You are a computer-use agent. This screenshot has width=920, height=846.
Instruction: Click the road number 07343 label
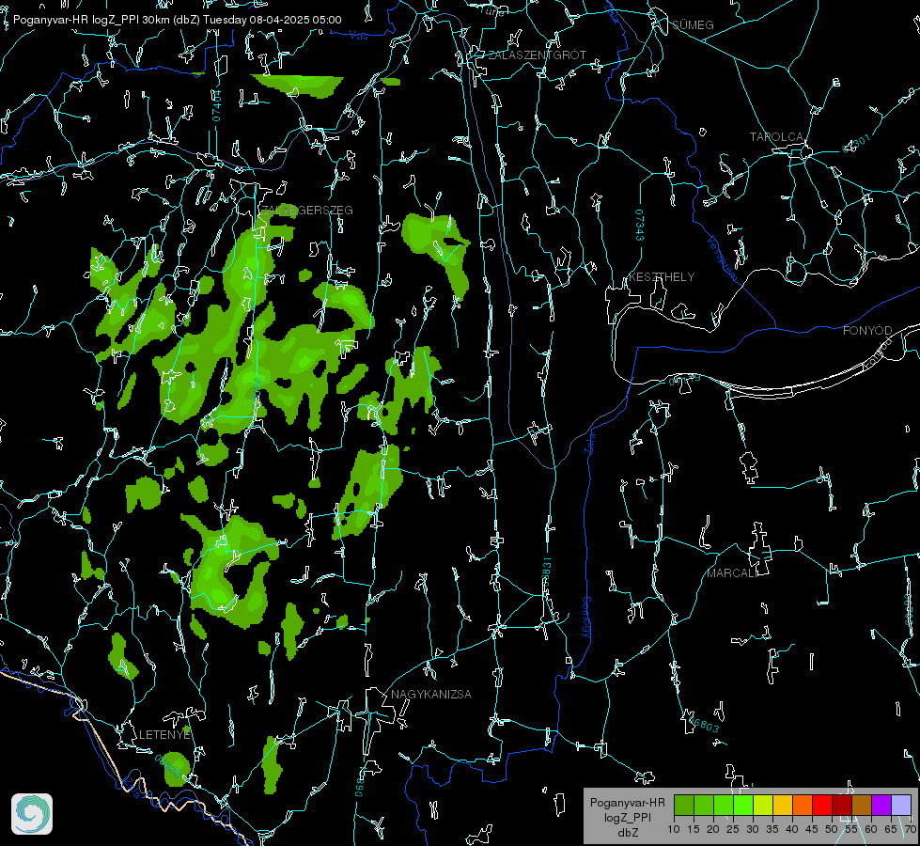click(640, 226)
